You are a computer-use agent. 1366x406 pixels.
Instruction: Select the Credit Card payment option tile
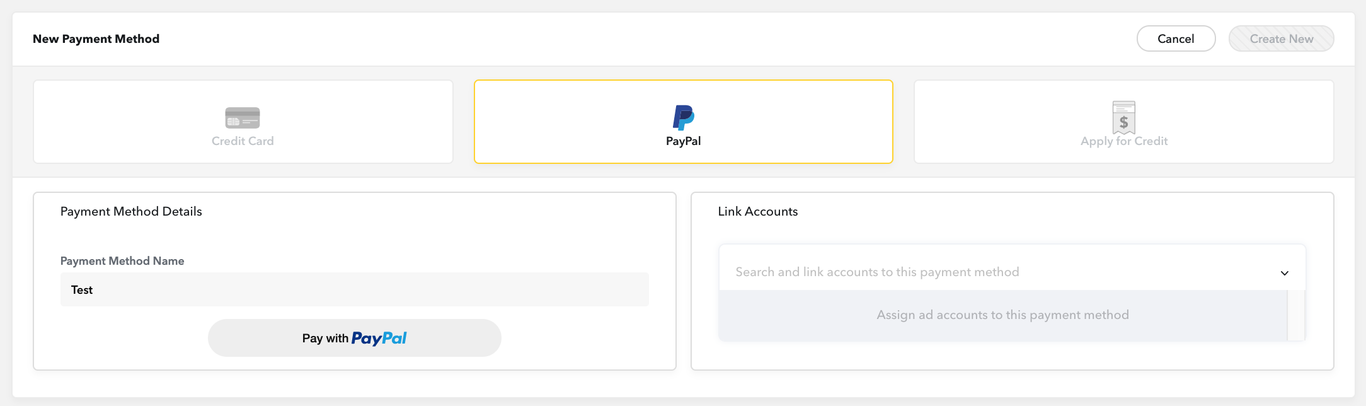243,122
